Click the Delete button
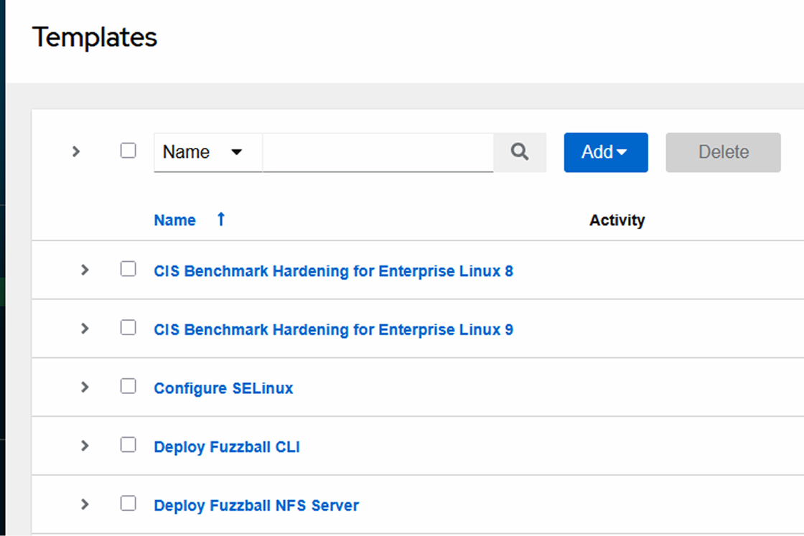804x536 pixels. click(723, 152)
